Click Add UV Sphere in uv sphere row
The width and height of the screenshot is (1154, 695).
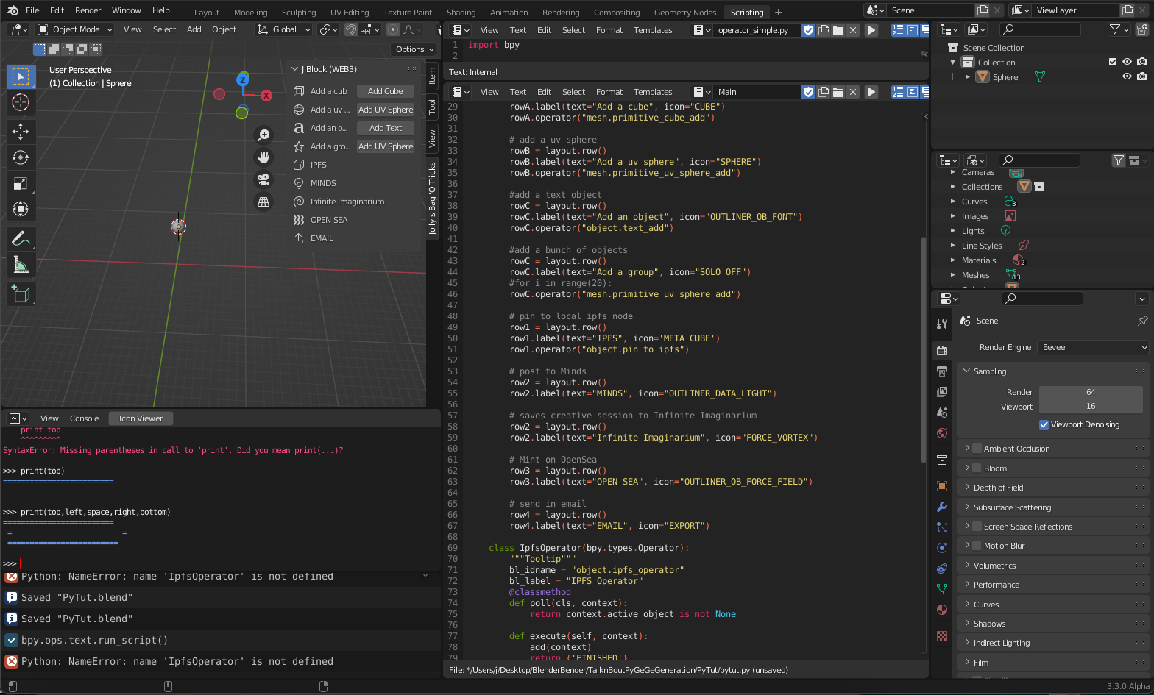point(386,110)
